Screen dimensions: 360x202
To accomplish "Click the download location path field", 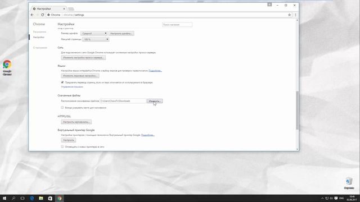I will pos(123,101).
